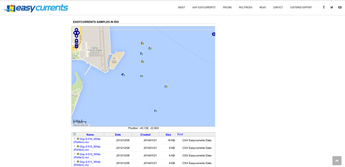The height and width of the screenshot is (167, 345).
Task: Toggle the icon in the table header corner
Action: (74, 134)
